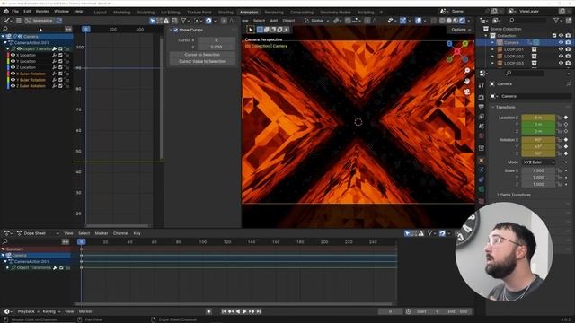Select the Camera item in the Outliner

(511, 43)
